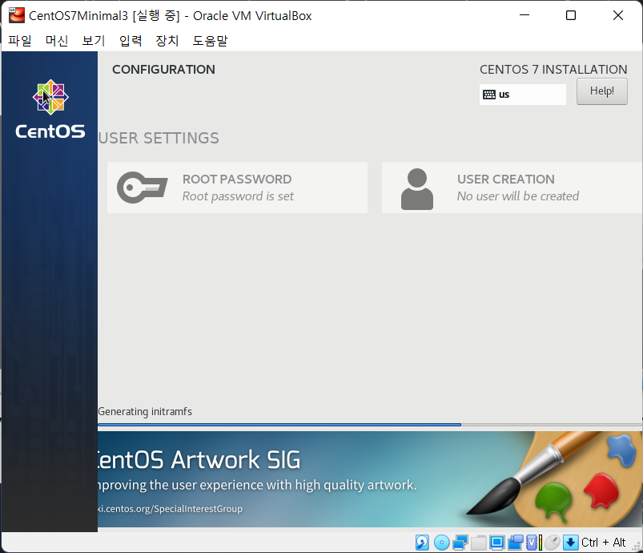Click the Ctrl + Alt host key label
Image resolution: width=643 pixels, height=553 pixels.
click(x=603, y=543)
